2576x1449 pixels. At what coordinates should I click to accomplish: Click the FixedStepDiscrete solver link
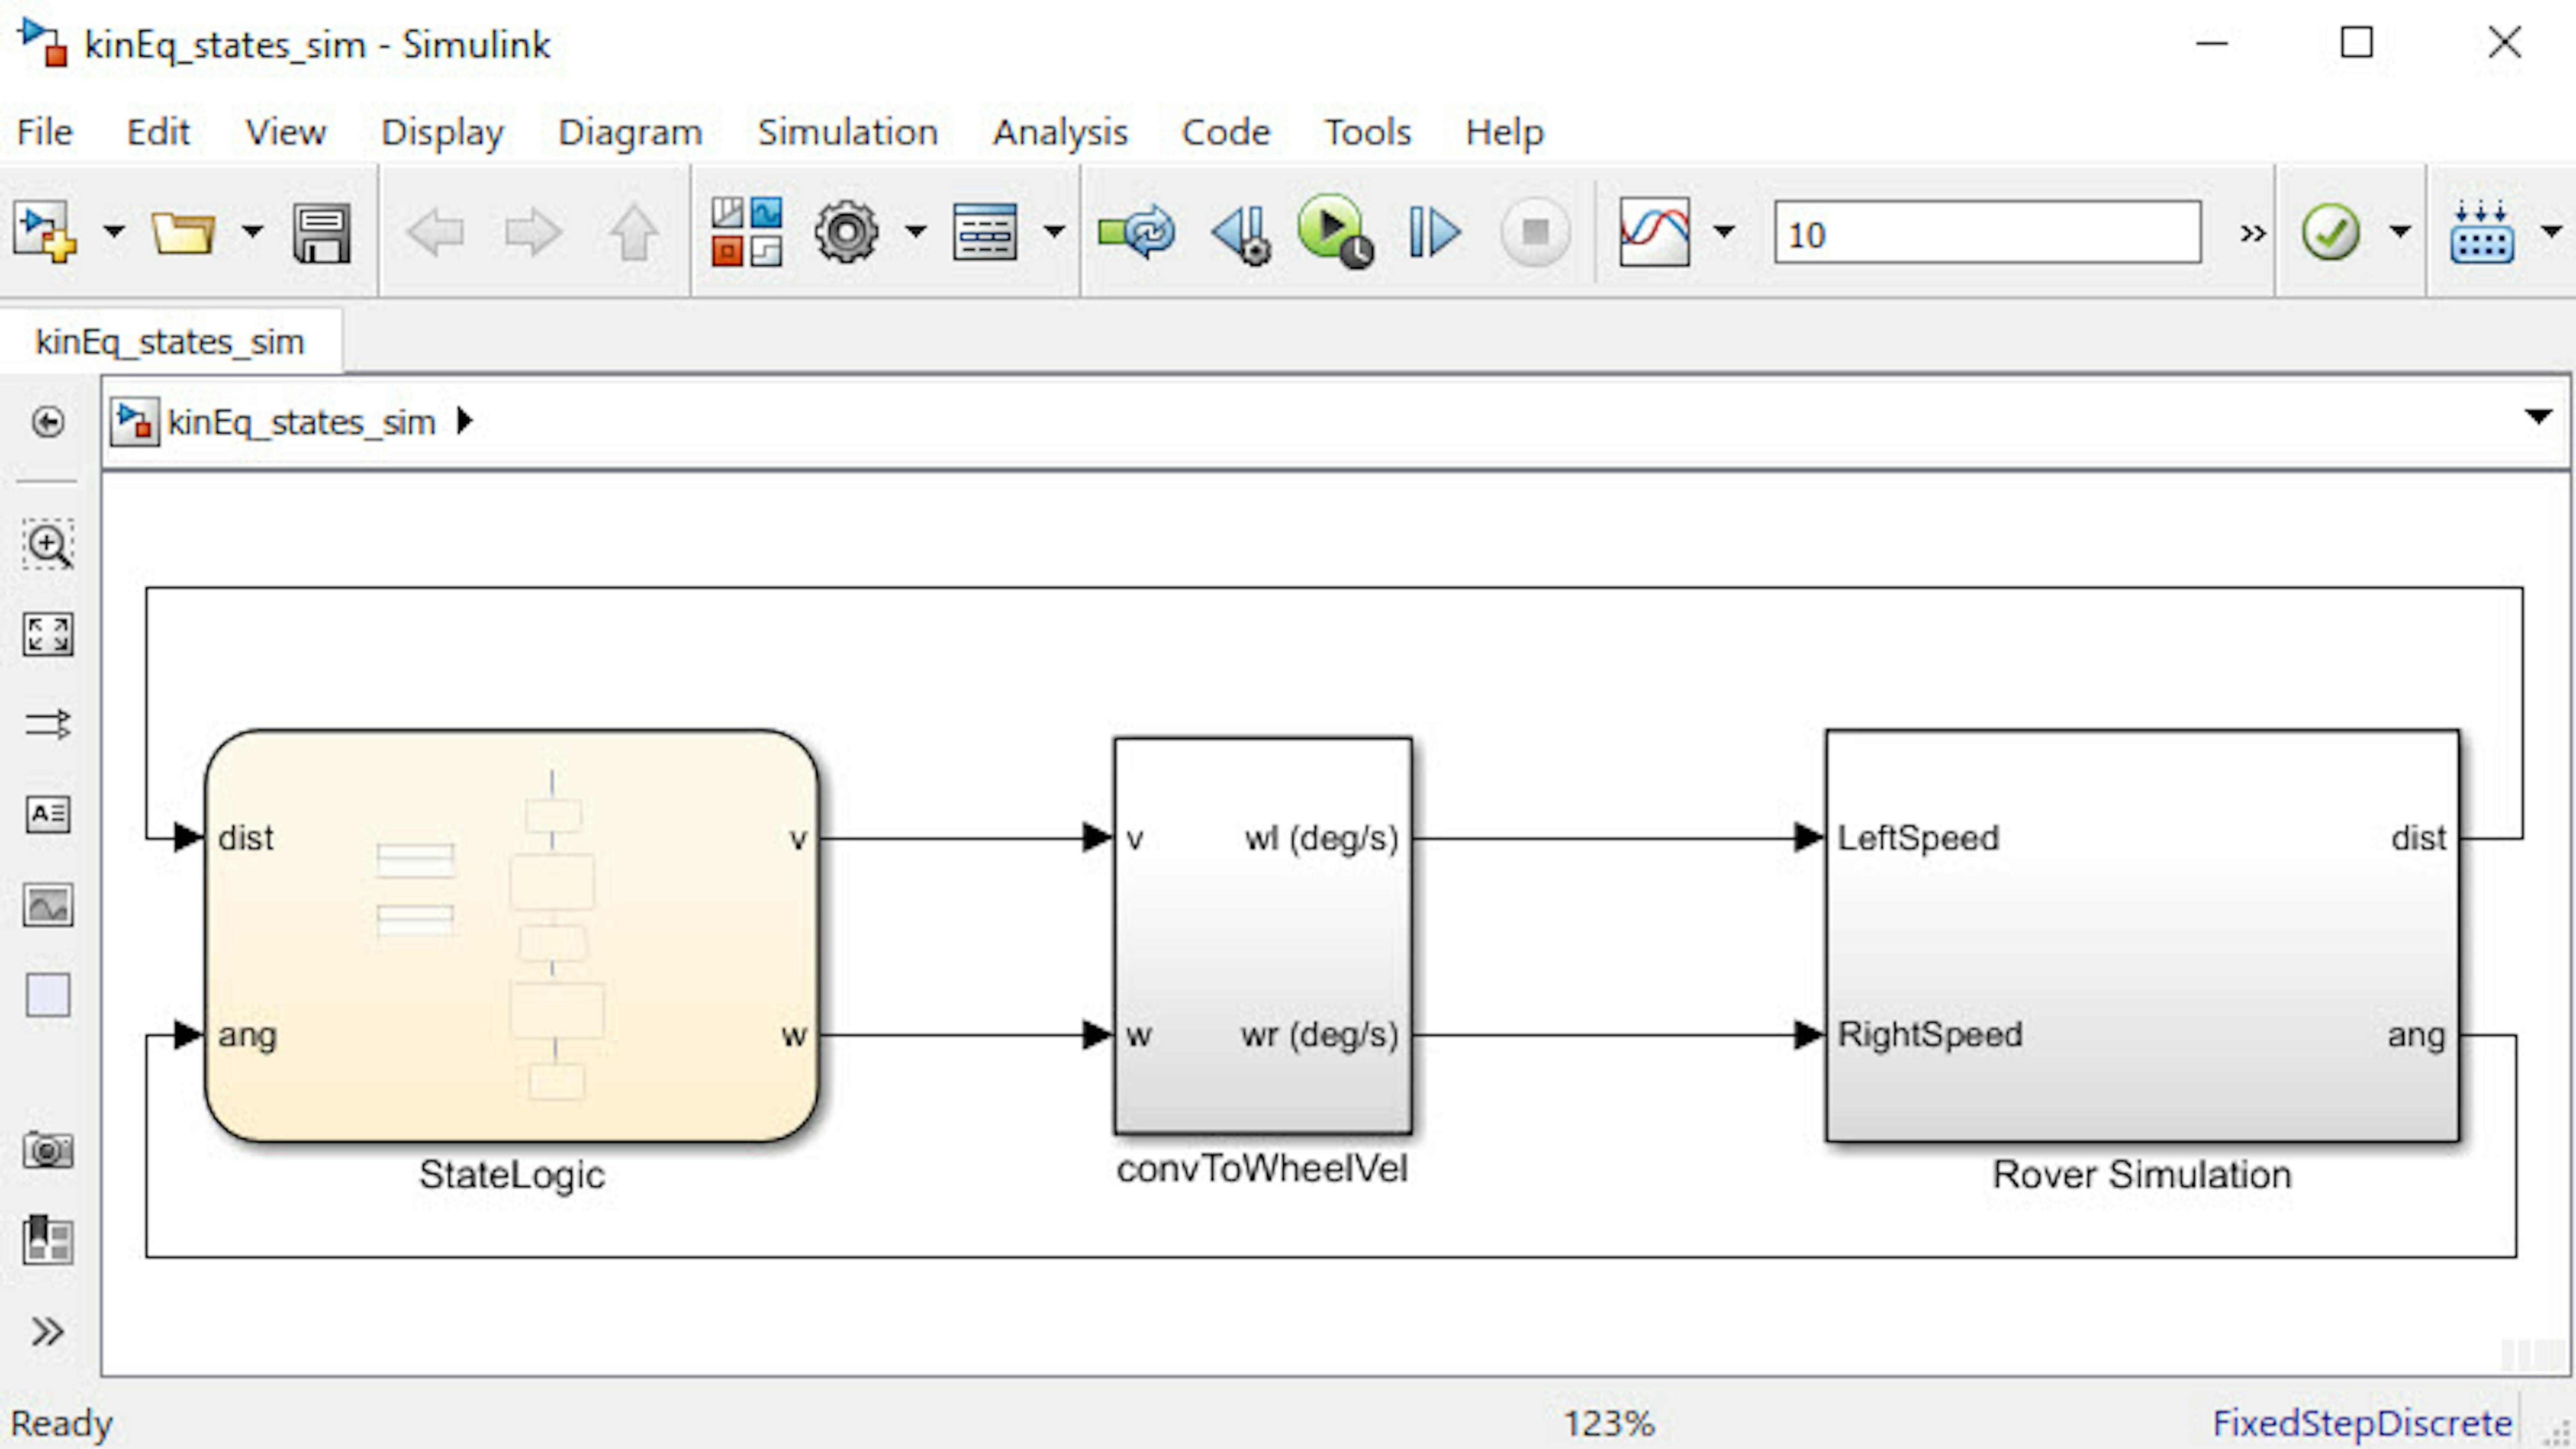coord(2362,1423)
